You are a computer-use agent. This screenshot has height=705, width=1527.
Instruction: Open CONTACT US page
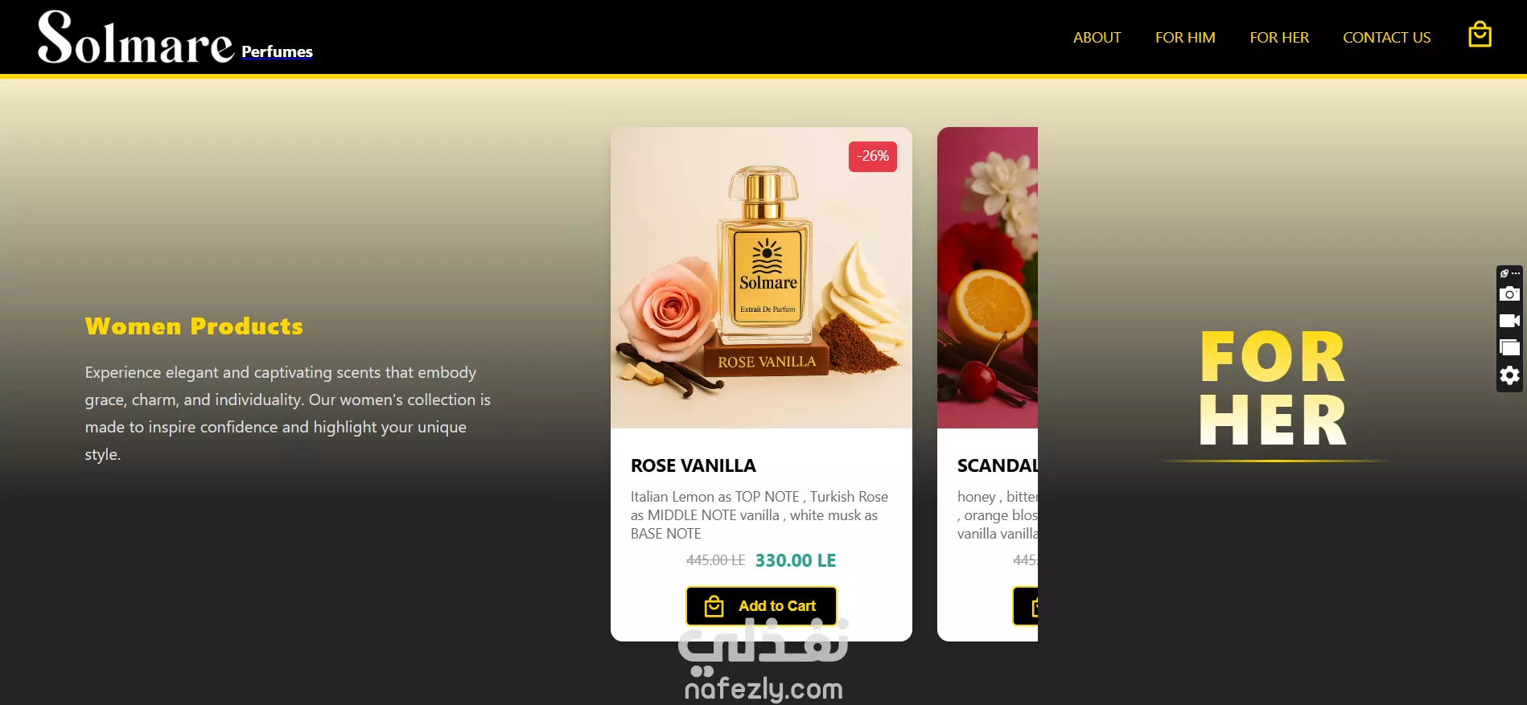pos(1386,37)
